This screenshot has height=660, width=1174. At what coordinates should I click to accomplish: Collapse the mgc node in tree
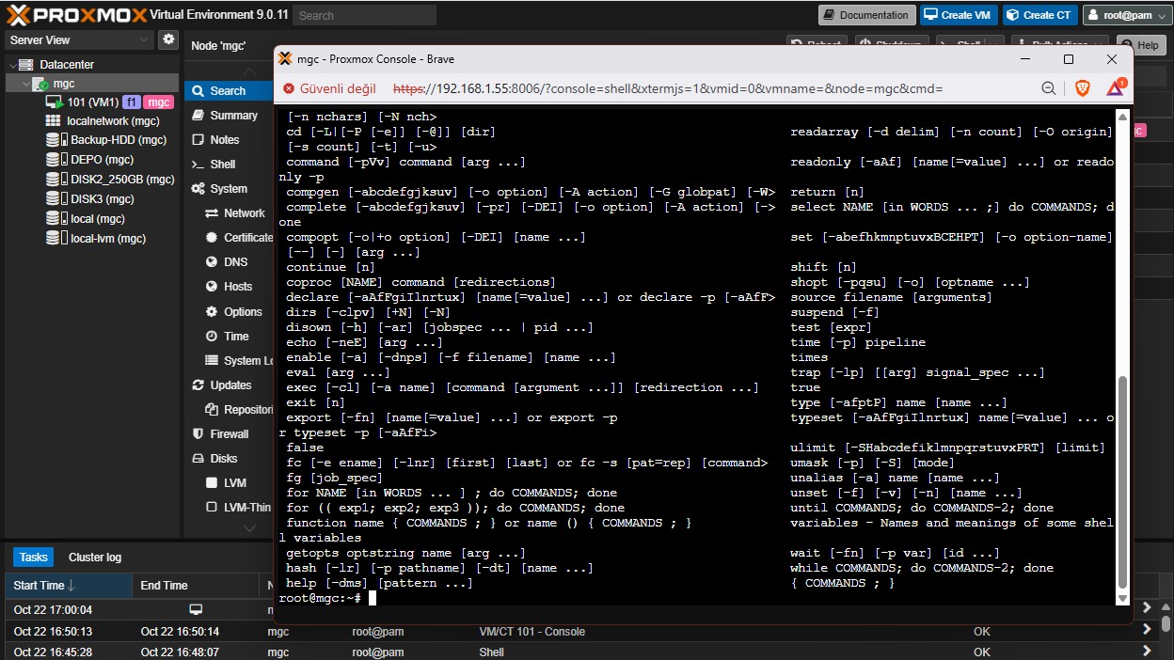(x=25, y=84)
